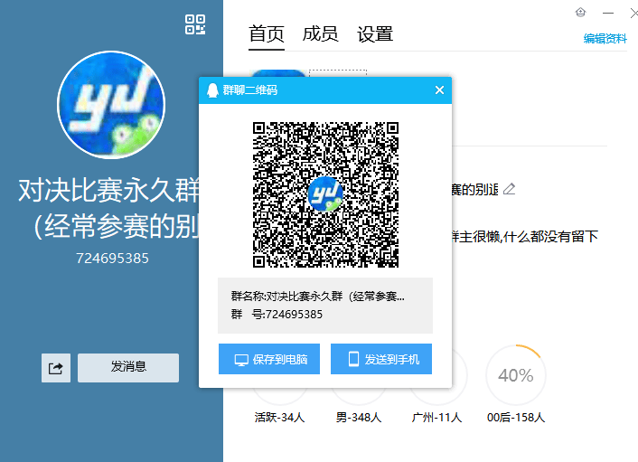
Task: Click the monitor icon on the 保存到电脑 button
Action: 241,360
